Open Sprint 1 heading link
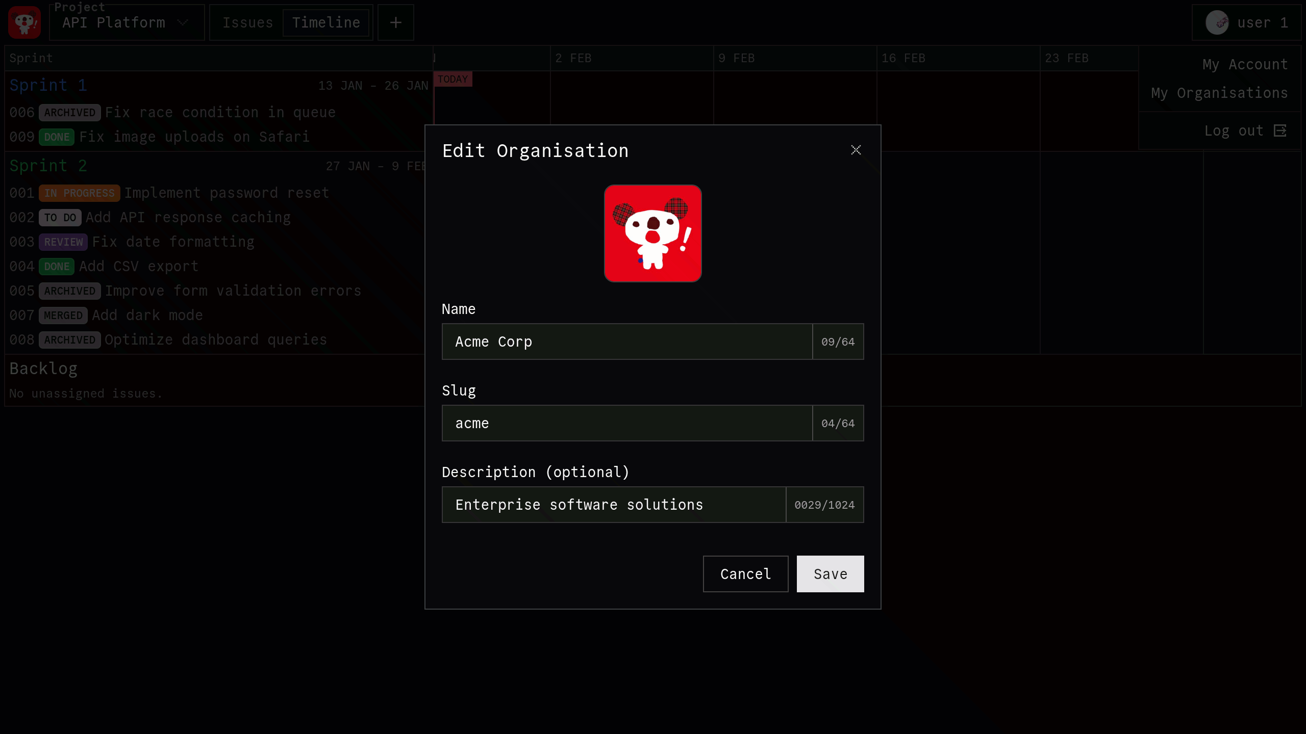This screenshot has width=1306, height=734. [48, 85]
